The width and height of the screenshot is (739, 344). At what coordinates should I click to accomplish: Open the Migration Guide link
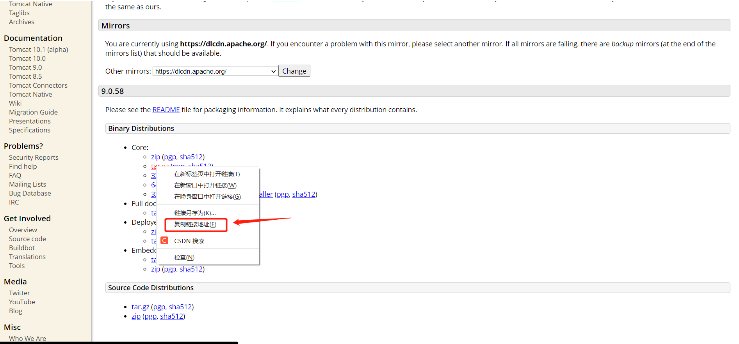tap(33, 112)
